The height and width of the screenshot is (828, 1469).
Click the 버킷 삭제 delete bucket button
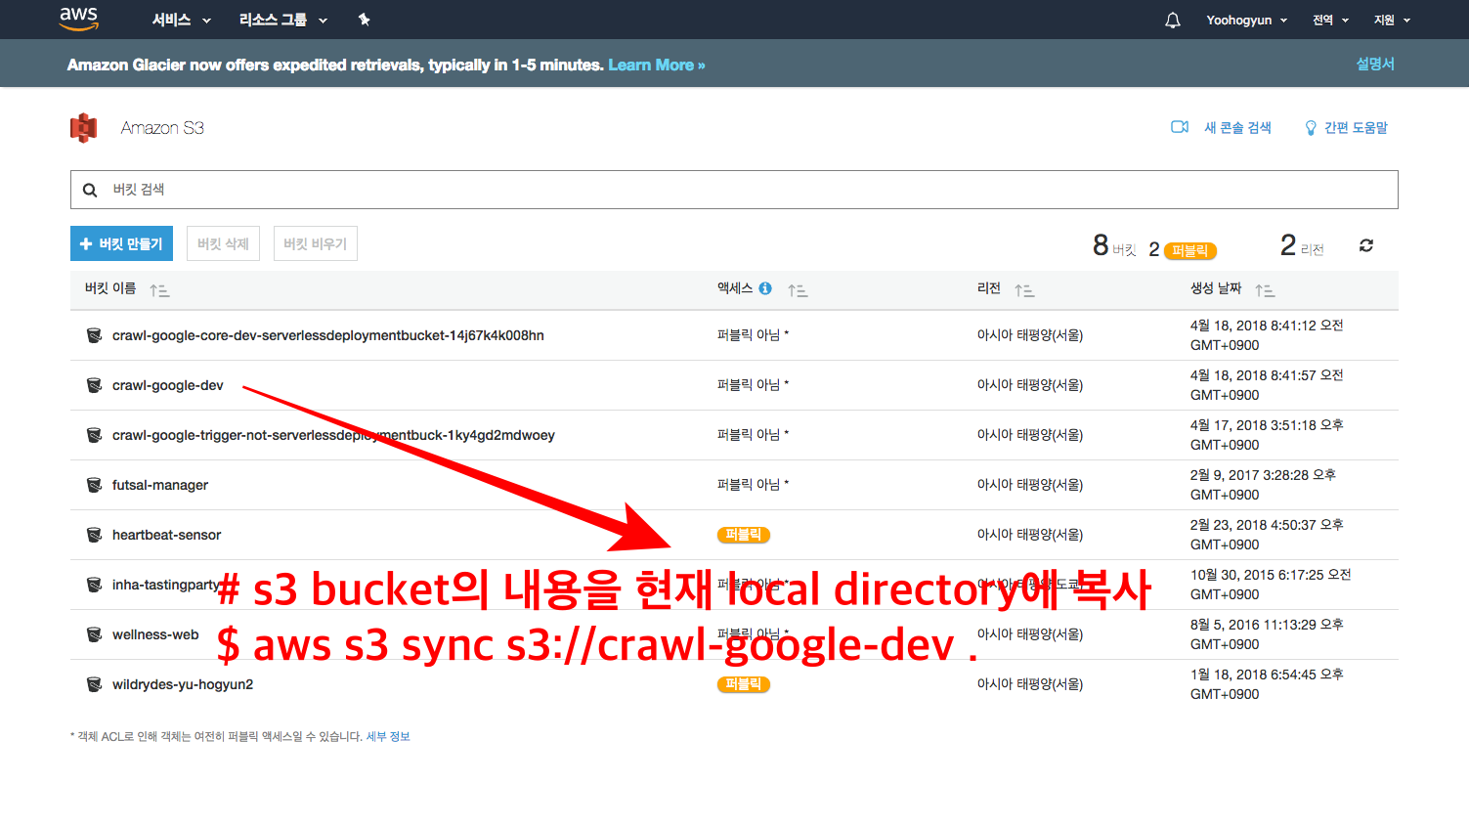(x=223, y=243)
